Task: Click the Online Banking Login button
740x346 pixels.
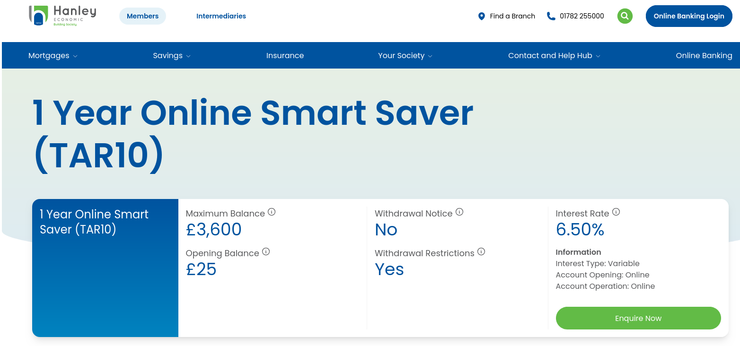Action: (x=689, y=16)
